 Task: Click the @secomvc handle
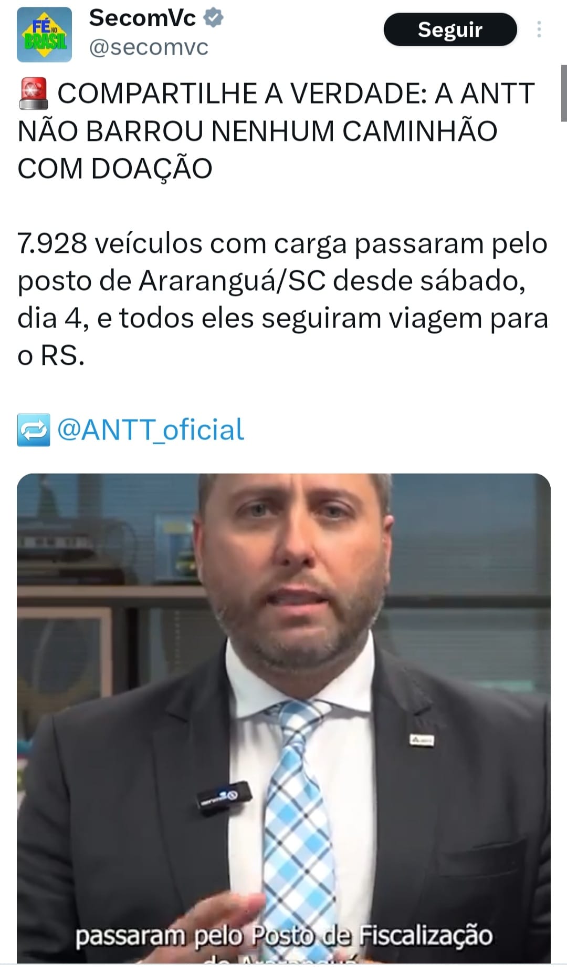pyautogui.click(x=149, y=47)
